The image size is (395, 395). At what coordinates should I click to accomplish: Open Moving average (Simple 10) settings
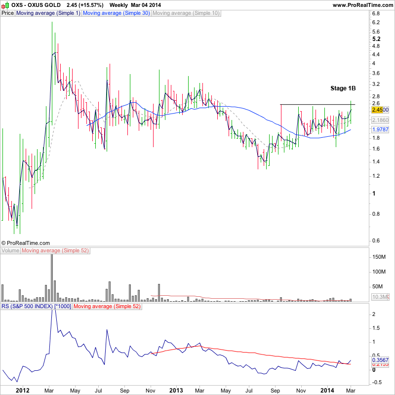coord(186,13)
